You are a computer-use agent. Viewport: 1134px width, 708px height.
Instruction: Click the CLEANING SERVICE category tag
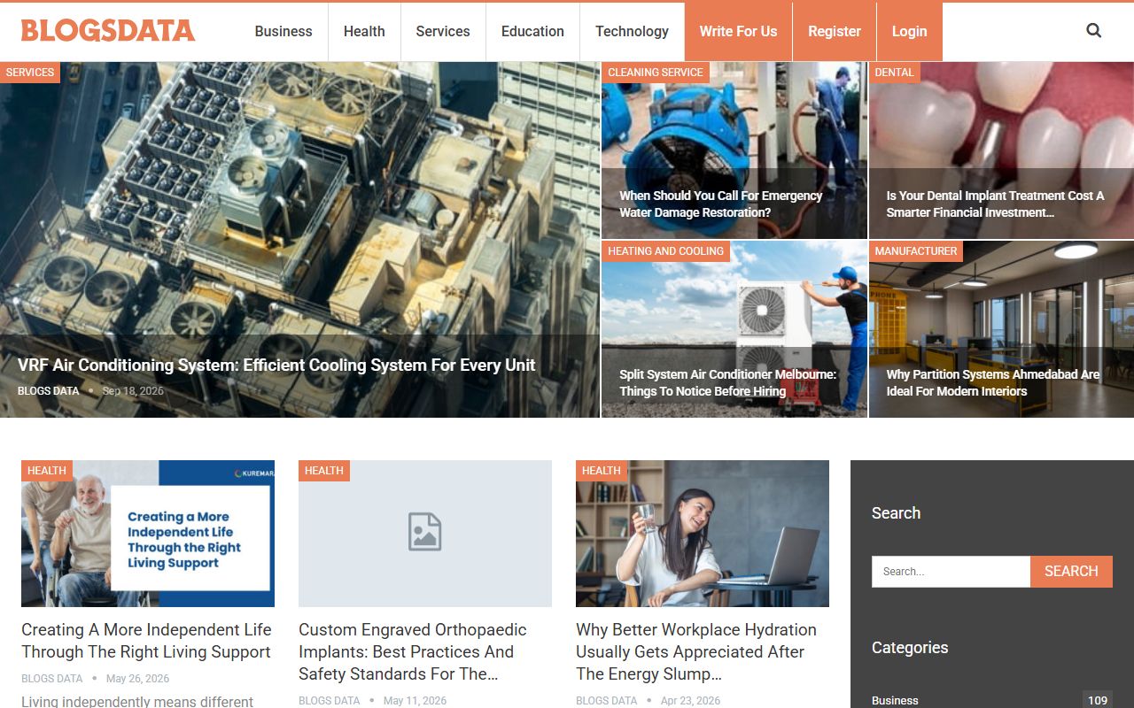pos(656,73)
